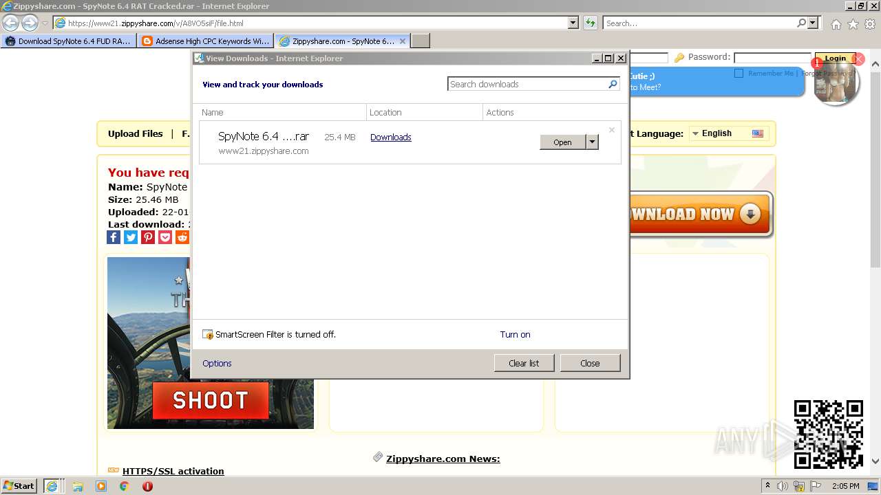This screenshot has width=881, height=495.
Task: Click the page vertical scrollbar up arrow
Action: [x=875, y=65]
